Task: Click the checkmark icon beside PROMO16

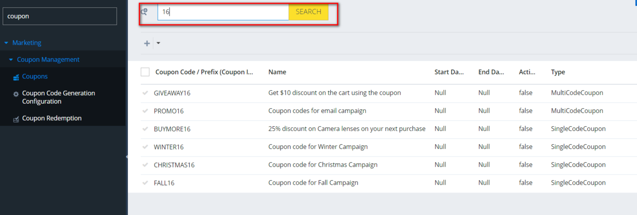Action: click(x=145, y=111)
